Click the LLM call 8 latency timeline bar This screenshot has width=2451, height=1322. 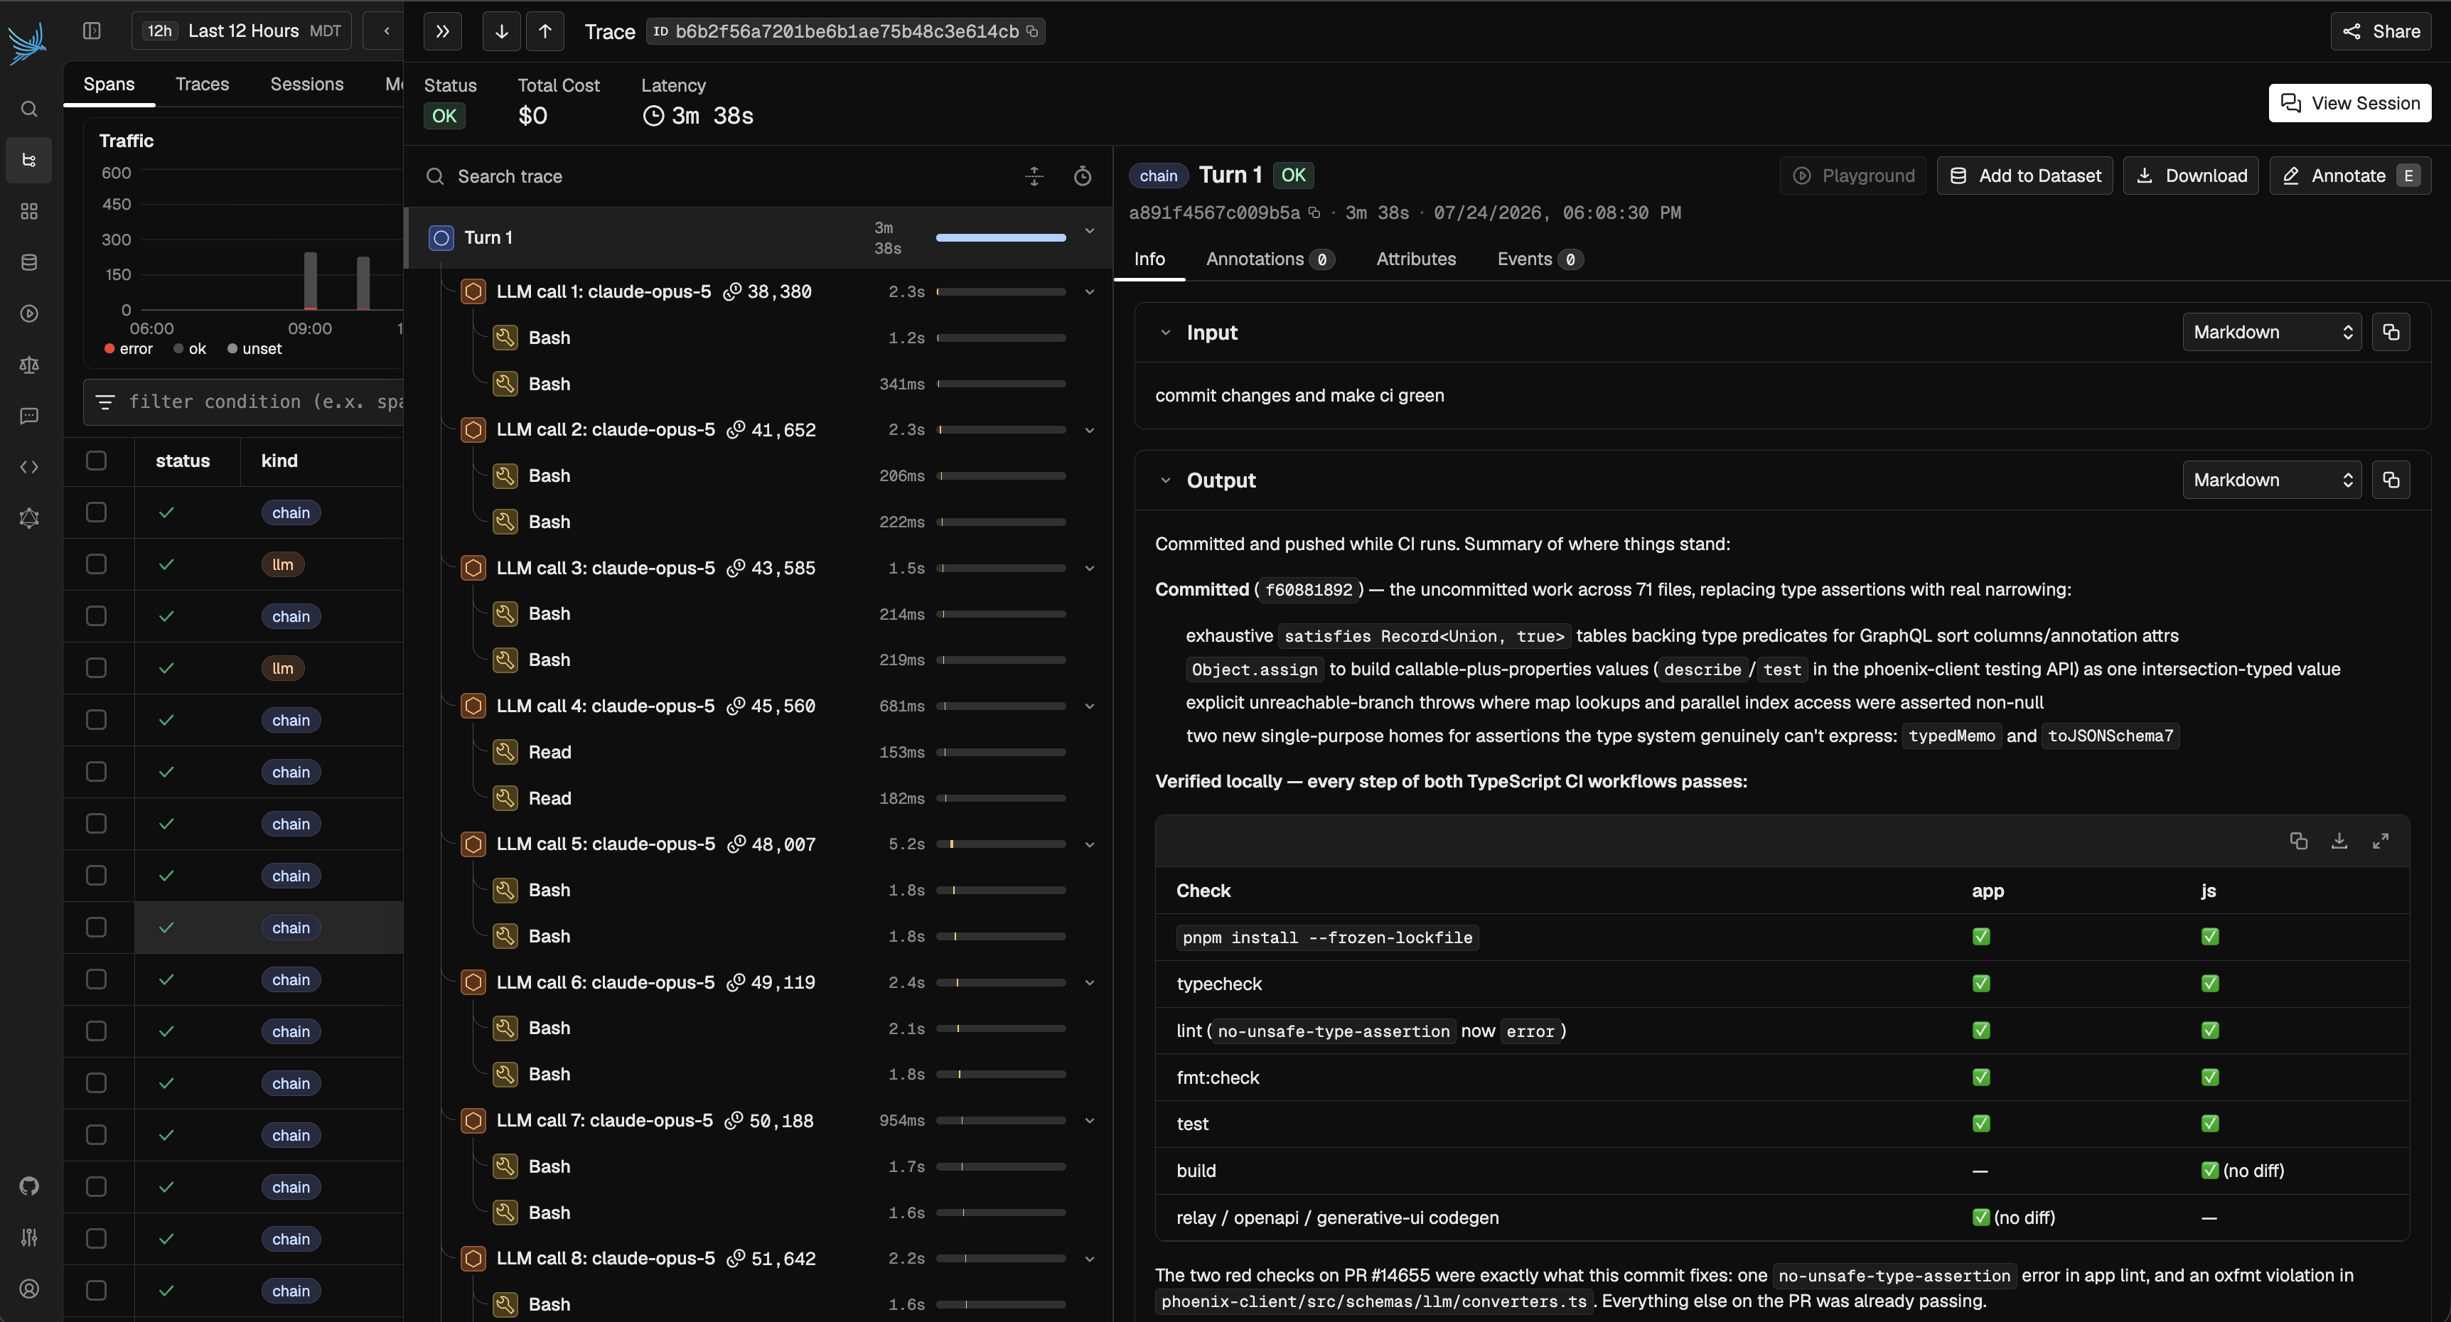1001,1259
